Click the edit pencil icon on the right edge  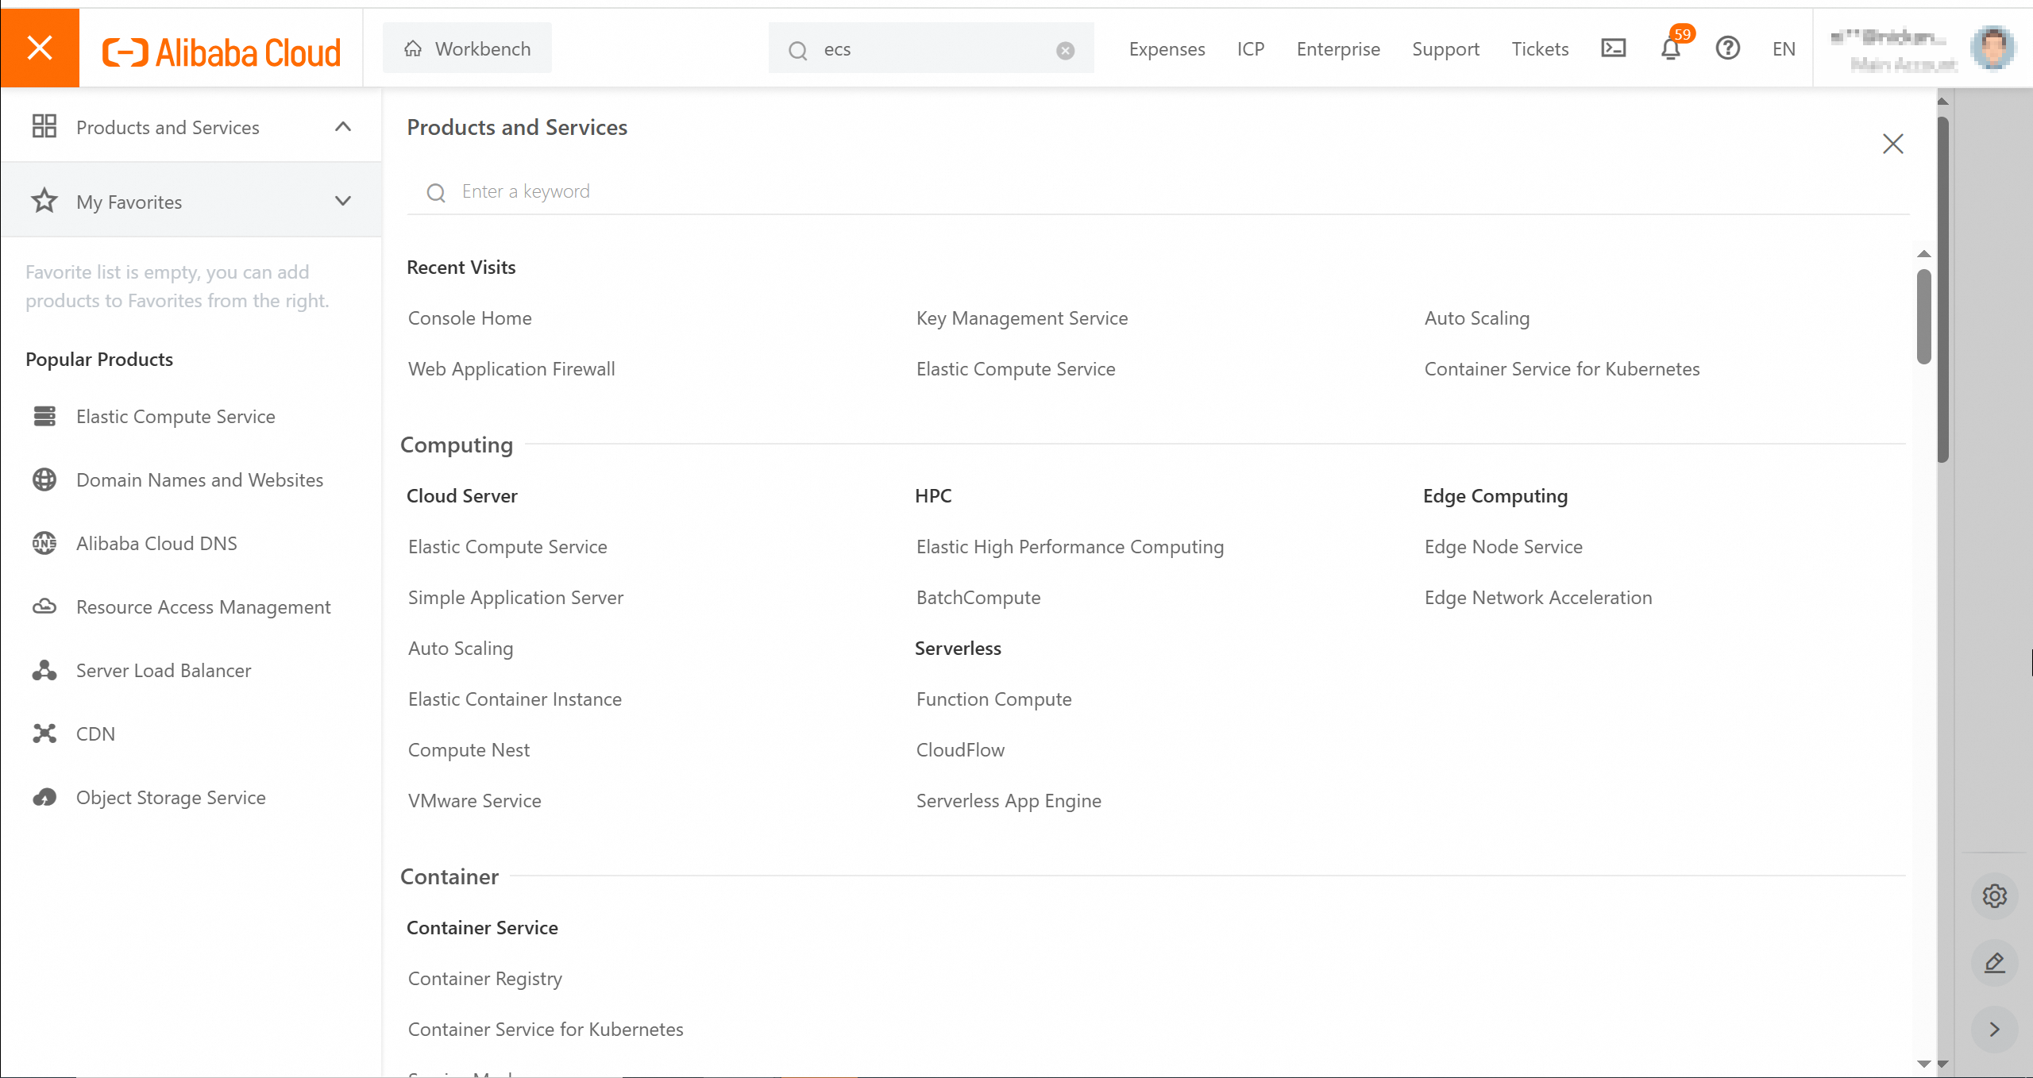click(1995, 963)
